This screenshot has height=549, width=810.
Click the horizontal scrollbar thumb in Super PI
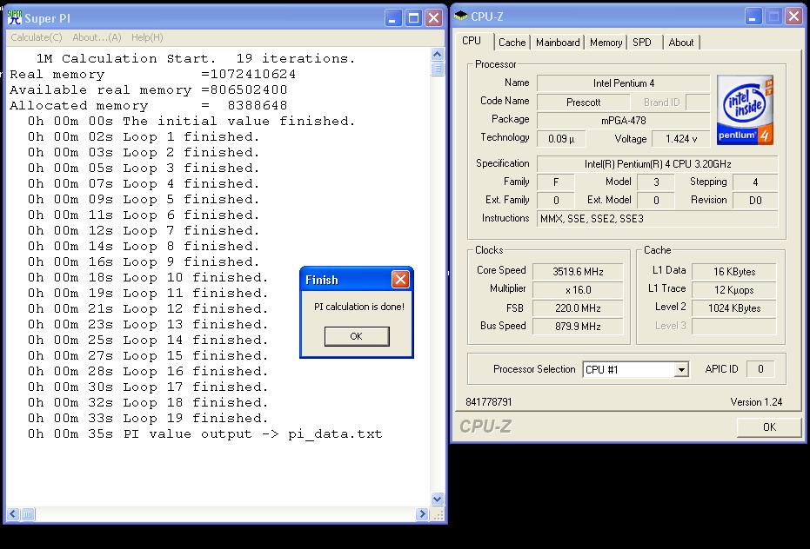click(28, 514)
